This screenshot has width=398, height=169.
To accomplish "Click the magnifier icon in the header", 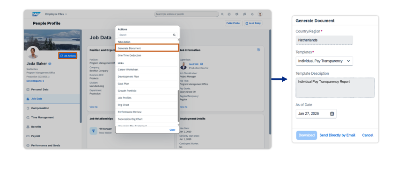I will 222,14.
